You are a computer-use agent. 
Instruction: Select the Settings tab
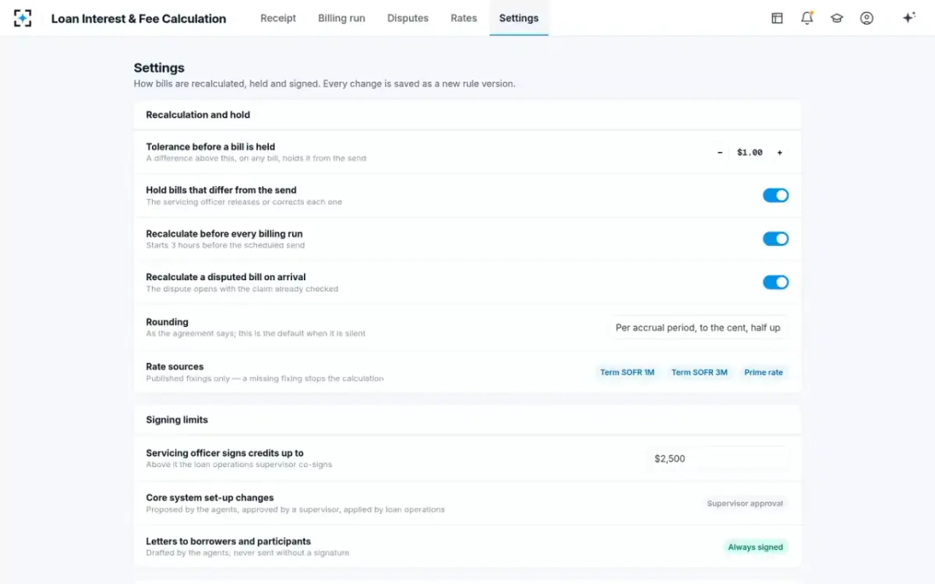pos(519,18)
